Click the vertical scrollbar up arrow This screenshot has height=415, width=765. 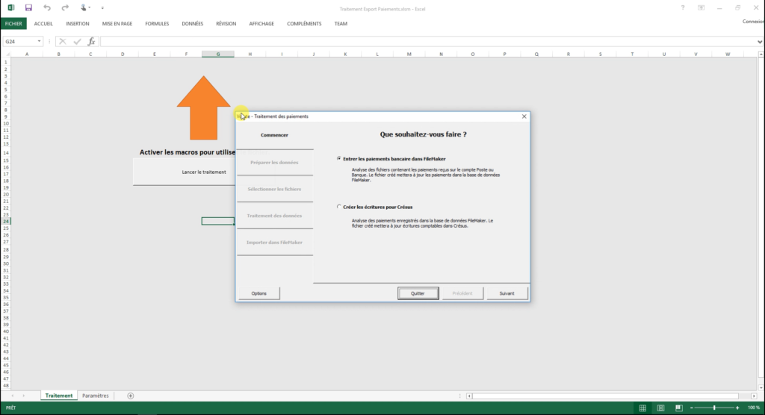[x=761, y=54]
